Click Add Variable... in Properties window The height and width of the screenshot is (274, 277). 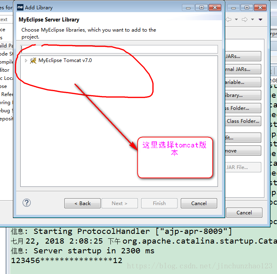pyautogui.click(x=243, y=82)
